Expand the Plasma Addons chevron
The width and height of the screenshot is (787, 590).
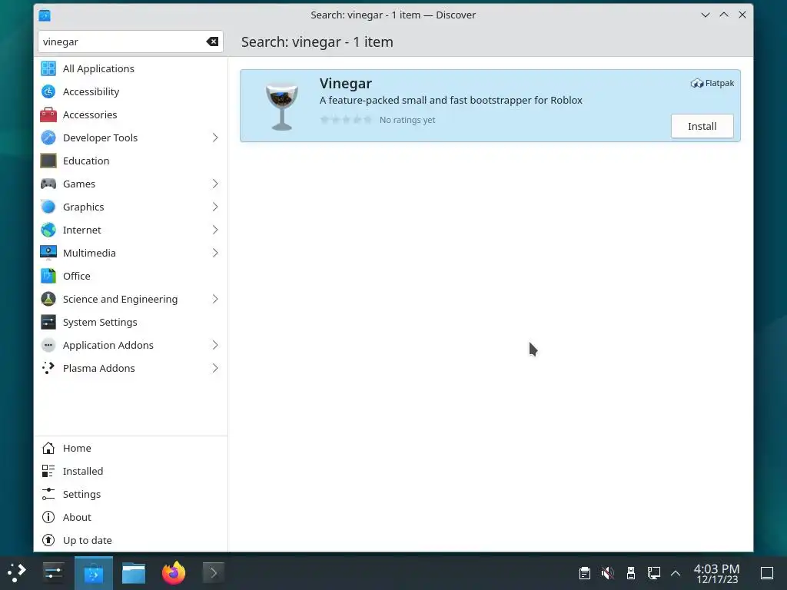215,369
